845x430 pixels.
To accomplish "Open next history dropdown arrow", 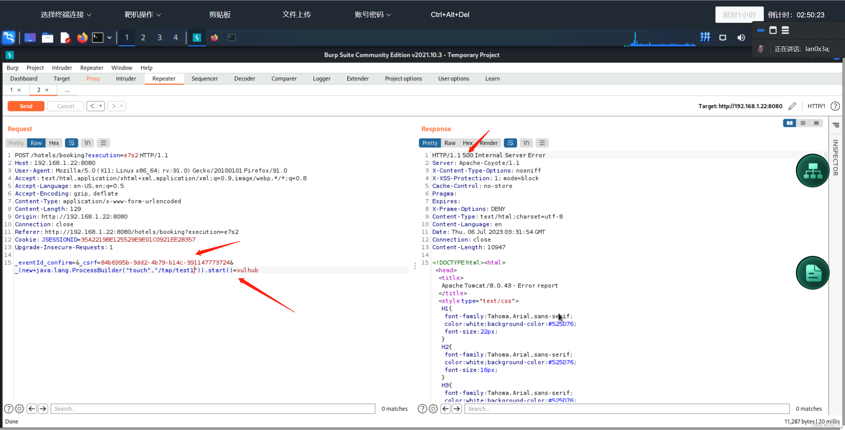I will [122, 106].
